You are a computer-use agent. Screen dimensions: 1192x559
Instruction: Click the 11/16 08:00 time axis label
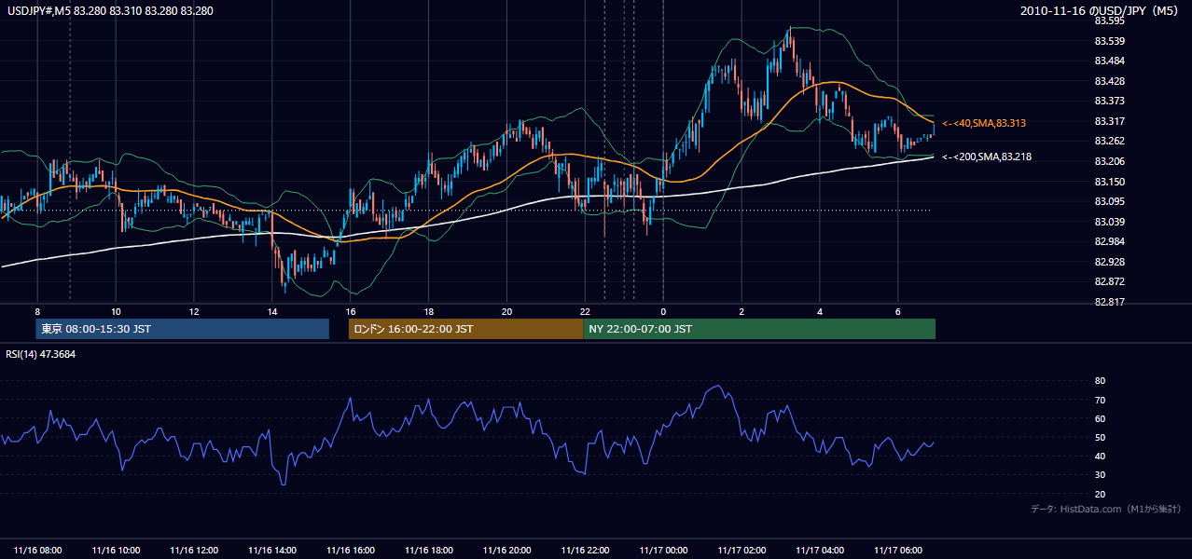point(38,551)
